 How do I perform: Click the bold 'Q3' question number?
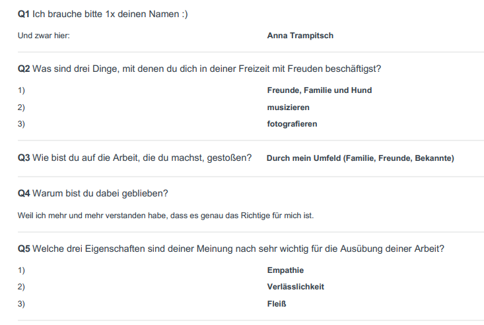click(24, 158)
